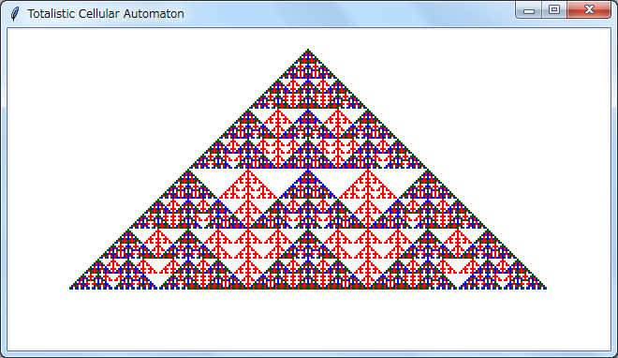Click the dark green left diagonal edge of triangle
This screenshot has width=618, height=358.
point(189,169)
